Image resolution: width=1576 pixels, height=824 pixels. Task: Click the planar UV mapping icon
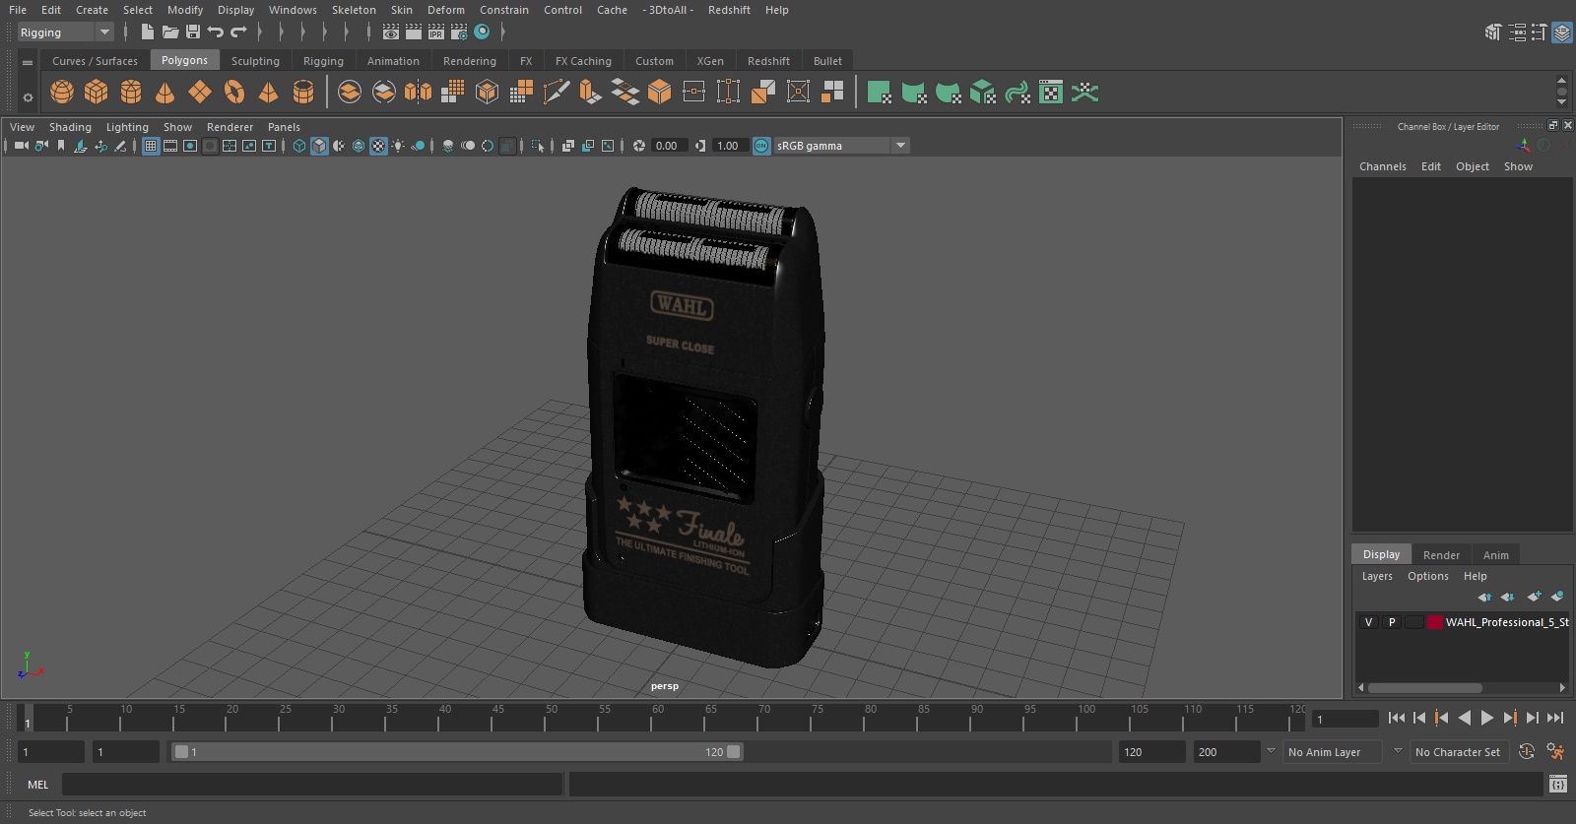coord(880,93)
